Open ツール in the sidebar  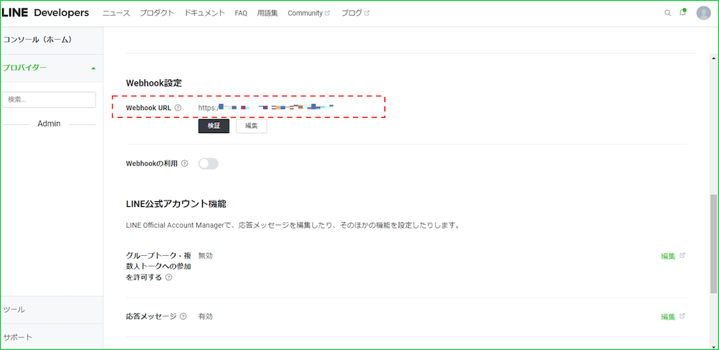coord(14,310)
